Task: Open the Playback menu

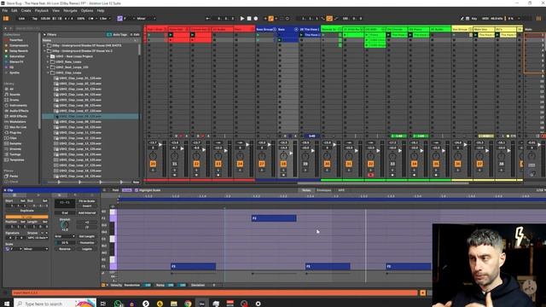Action: [42, 11]
